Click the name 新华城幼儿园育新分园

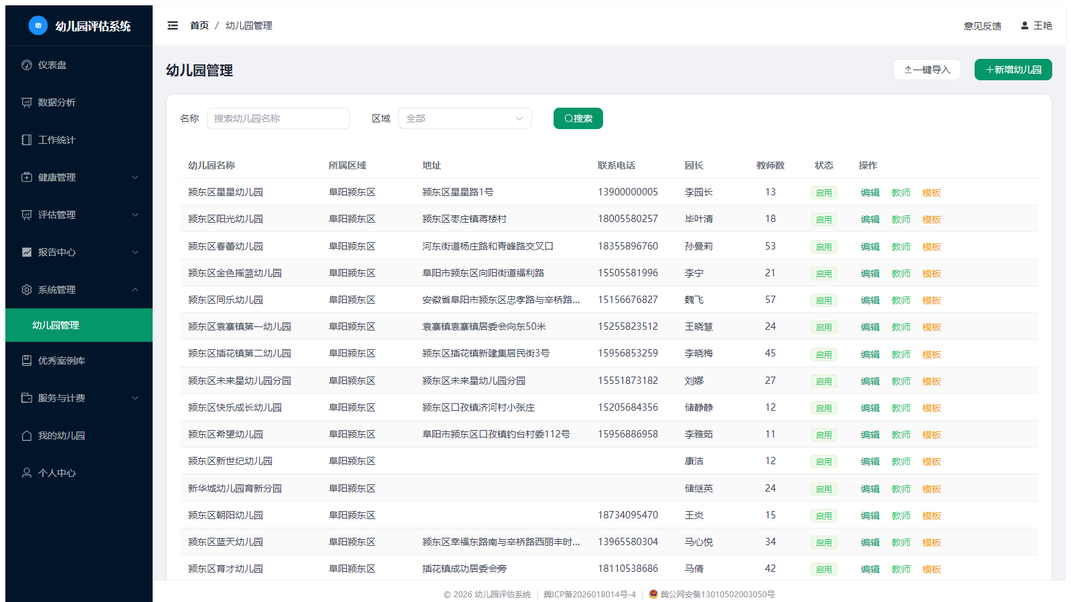(x=235, y=488)
